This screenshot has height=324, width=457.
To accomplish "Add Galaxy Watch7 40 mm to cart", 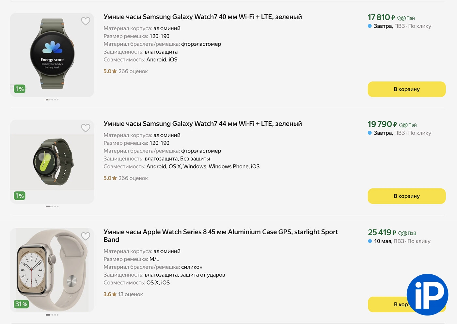I will pyautogui.click(x=406, y=89).
